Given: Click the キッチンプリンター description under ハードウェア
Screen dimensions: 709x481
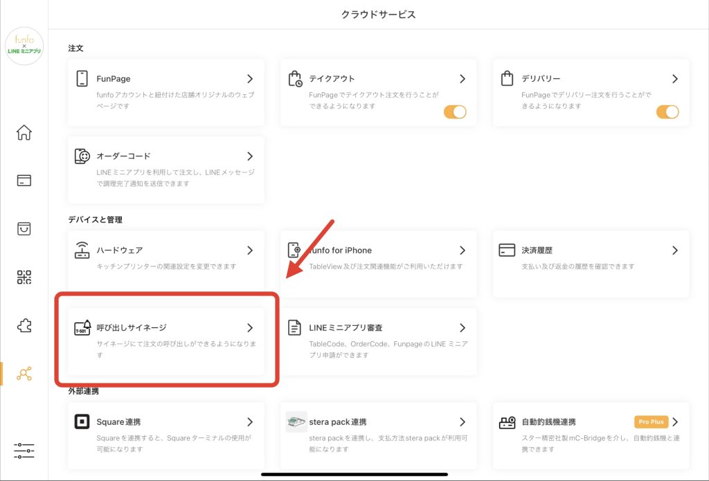Looking at the screenshot, I should [x=166, y=266].
